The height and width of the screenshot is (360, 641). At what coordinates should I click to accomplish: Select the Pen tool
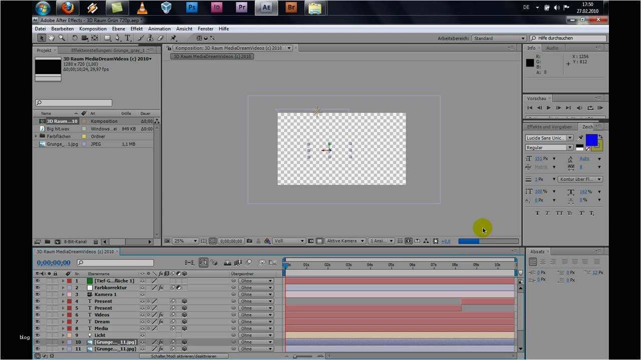(118, 38)
